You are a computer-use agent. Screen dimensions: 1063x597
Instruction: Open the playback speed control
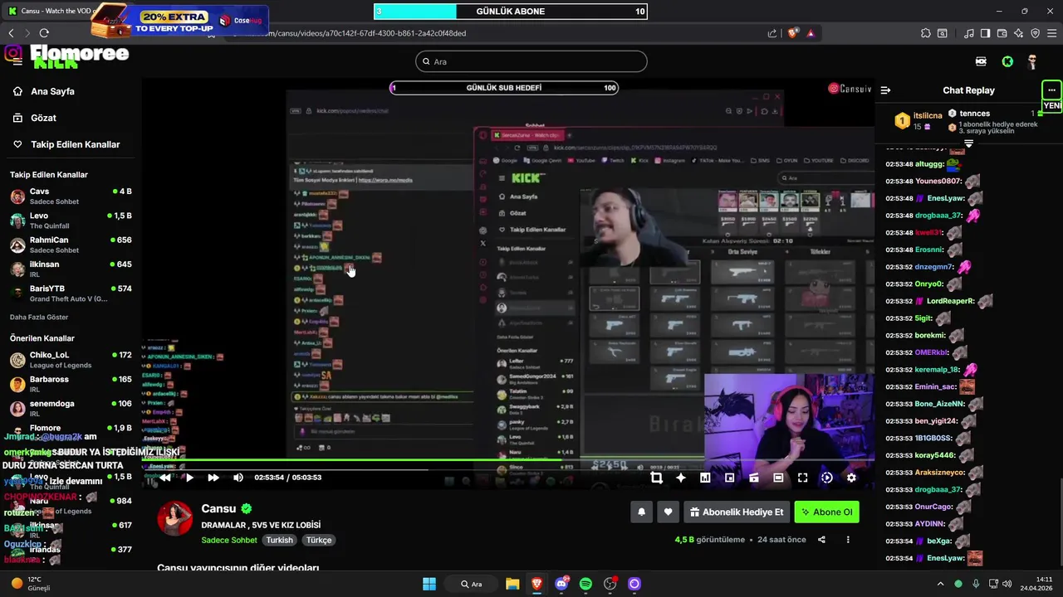[827, 478]
